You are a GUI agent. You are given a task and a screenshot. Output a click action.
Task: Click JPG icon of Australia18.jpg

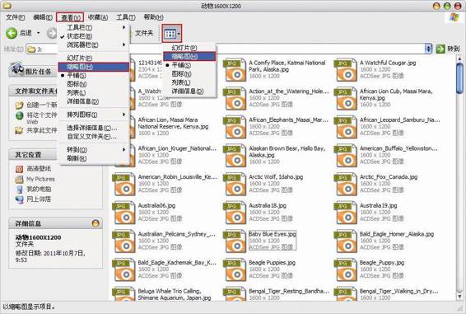[235, 213]
